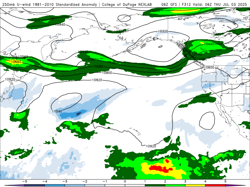Viewport: 250px width, 187px height.
Task: Click the '1981-2010' climatology period text
Action: (43, 5)
